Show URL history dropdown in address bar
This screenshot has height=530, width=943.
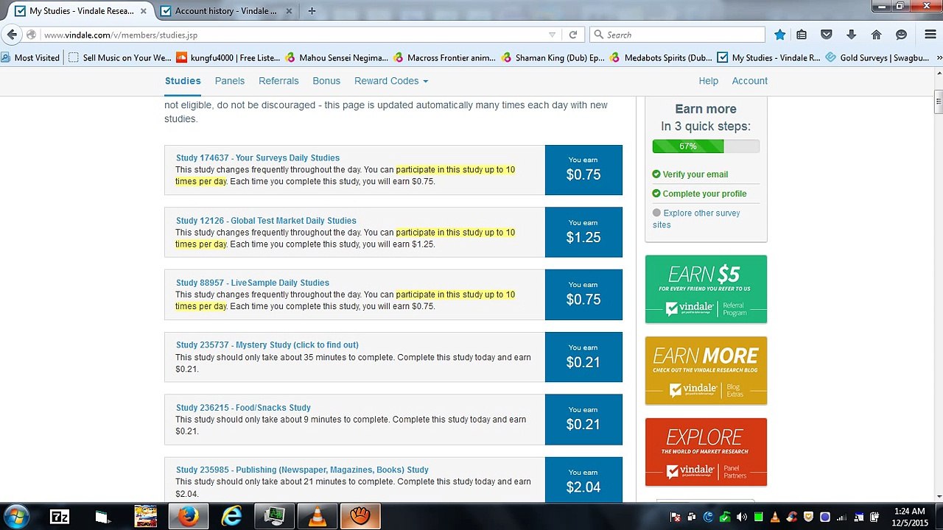tap(552, 35)
